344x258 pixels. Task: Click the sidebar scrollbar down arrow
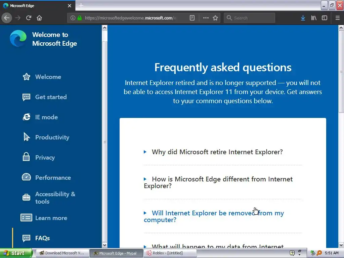click(x=105, y=245)
